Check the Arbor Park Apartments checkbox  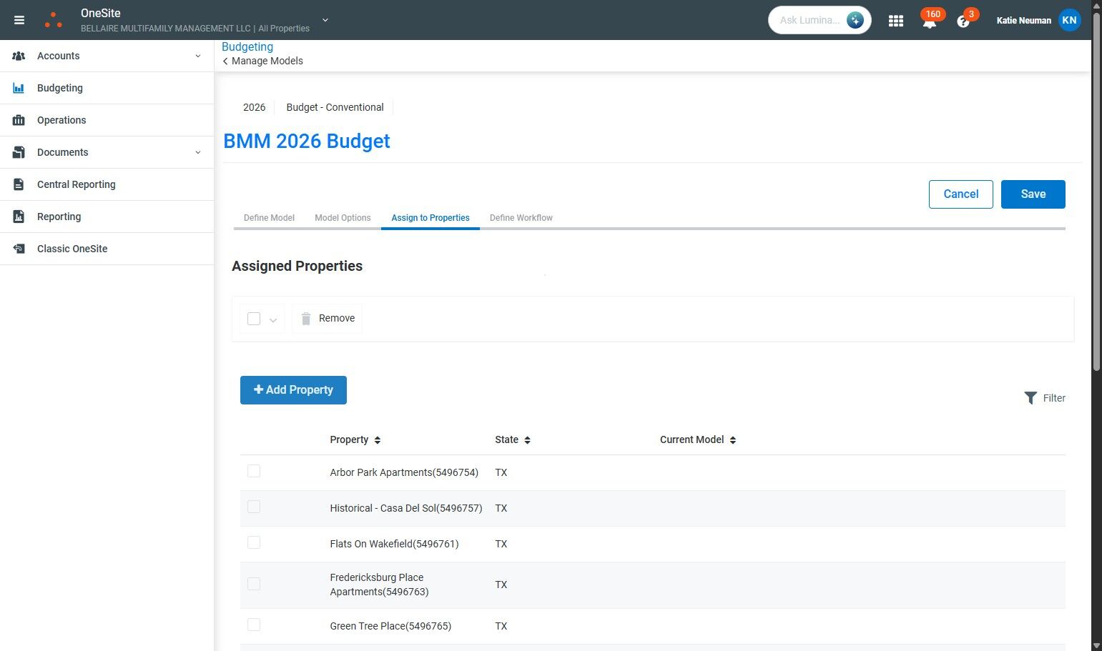(254, 472)
